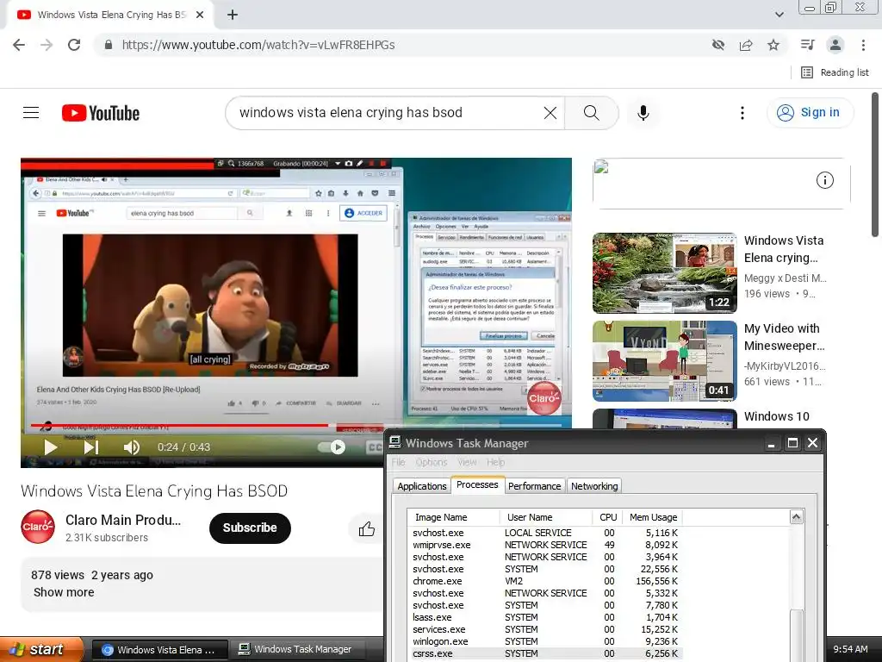Viewport: 882px width, 662px height.
Task: Sort processes by CPU column
Action: pyautogui.click(x=607, y=517)
